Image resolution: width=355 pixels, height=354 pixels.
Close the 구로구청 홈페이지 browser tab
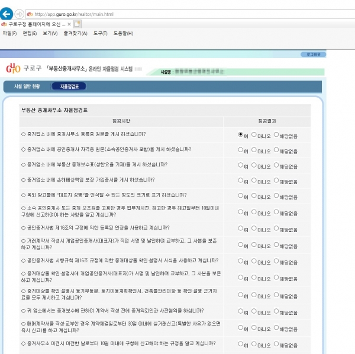pos(69,24)
